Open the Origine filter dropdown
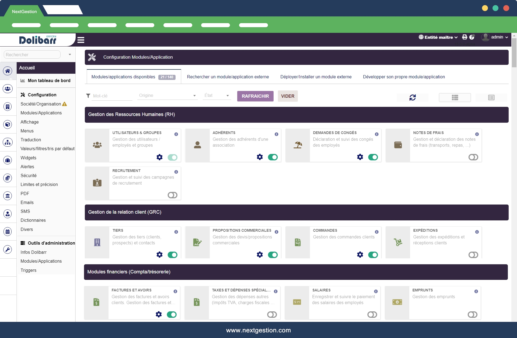517x338 pixels. click(167, 96)
